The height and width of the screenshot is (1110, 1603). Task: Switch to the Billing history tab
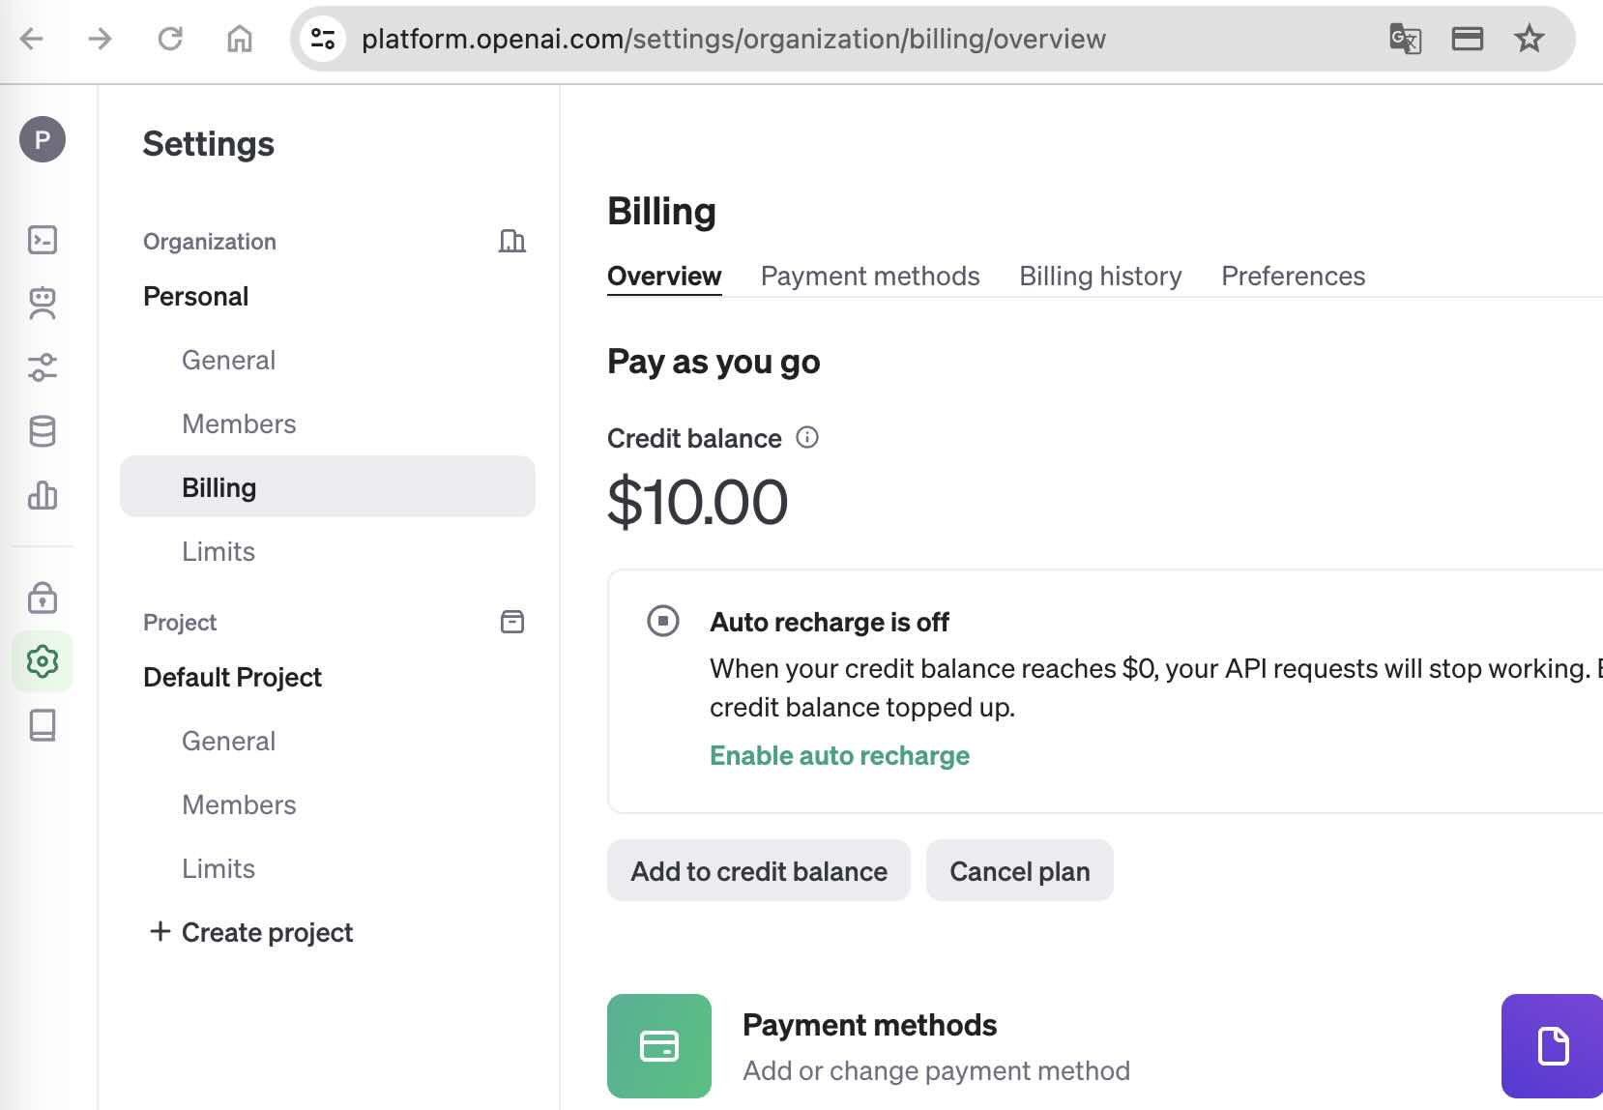point(1100,277)
